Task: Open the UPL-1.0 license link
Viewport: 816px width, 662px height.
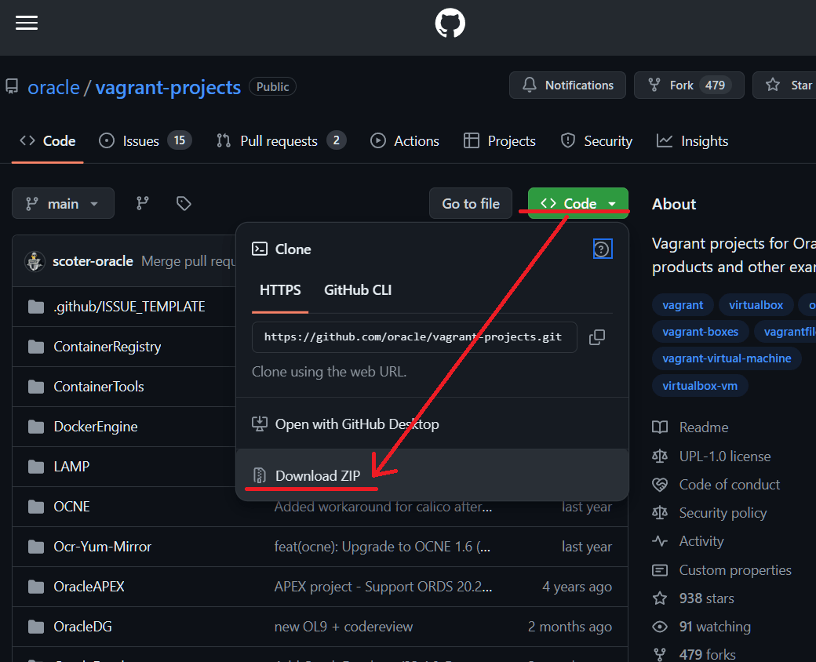Action: (x=712, y=456)
